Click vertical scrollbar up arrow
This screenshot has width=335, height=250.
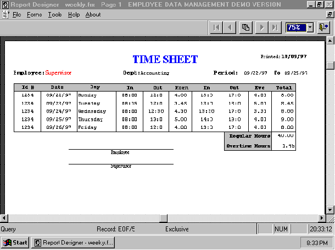pos(330,41)
